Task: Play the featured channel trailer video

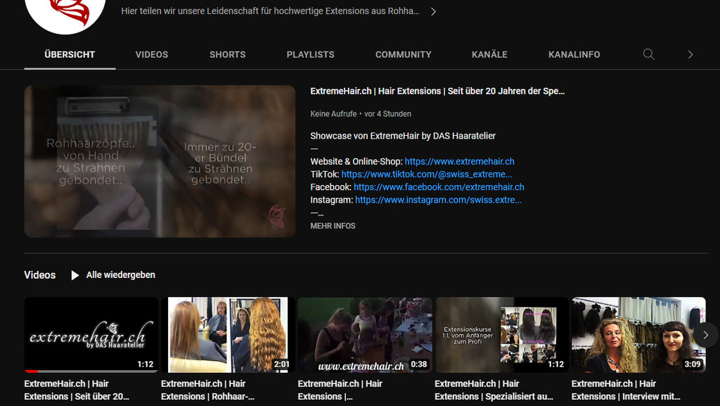Action: pos(160,161)
